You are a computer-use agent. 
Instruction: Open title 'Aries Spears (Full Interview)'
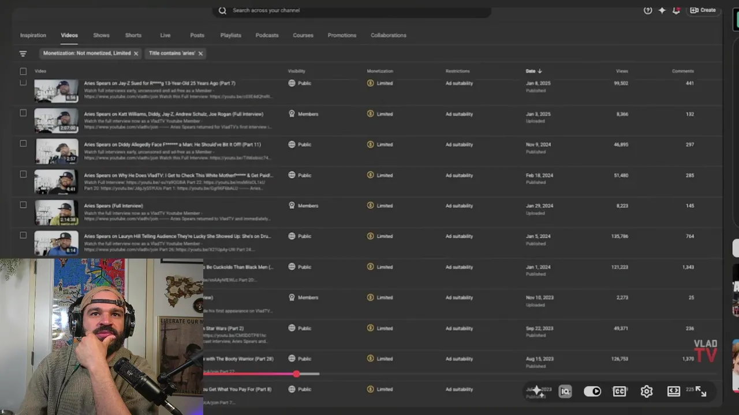coord(113,206)
